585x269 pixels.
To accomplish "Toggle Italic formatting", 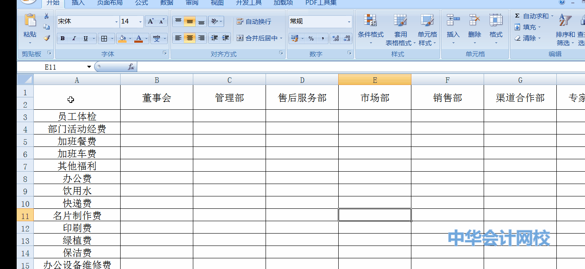I will point(74,38).
